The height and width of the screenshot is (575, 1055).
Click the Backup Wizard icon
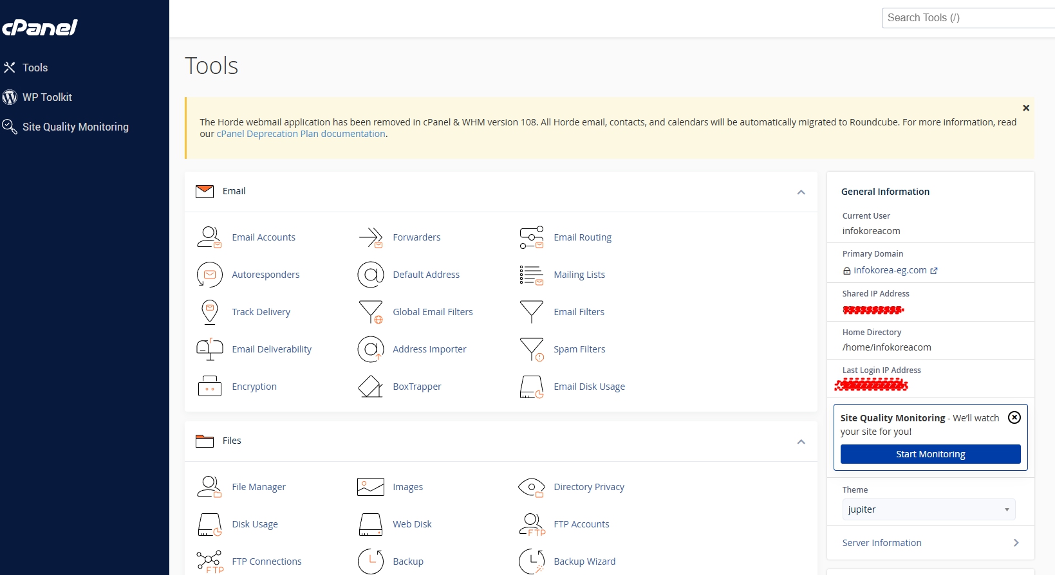532,561
